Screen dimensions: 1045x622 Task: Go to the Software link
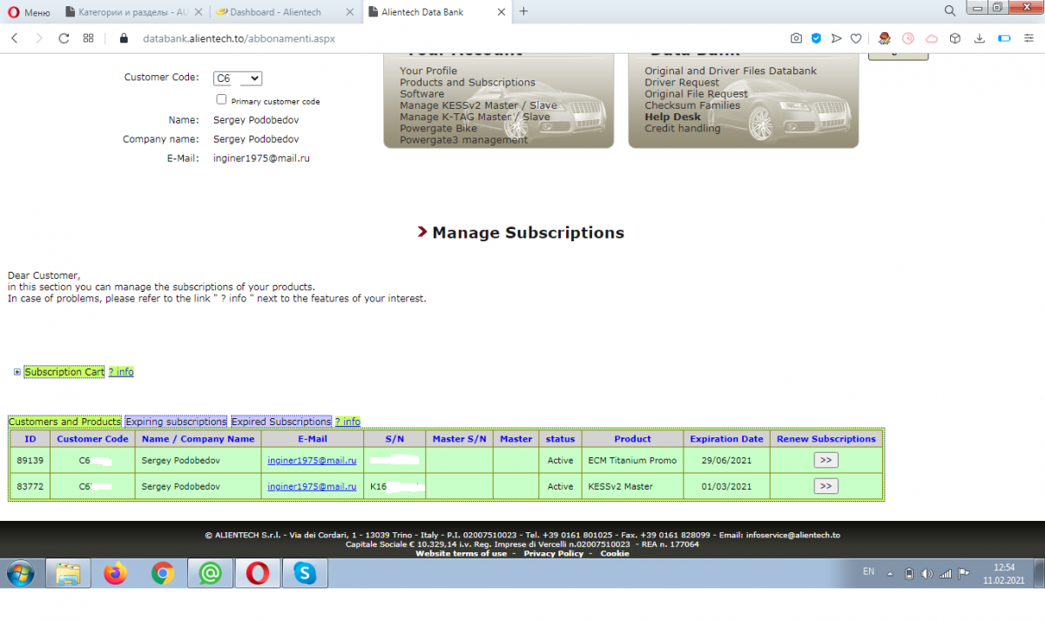point(421,93)
